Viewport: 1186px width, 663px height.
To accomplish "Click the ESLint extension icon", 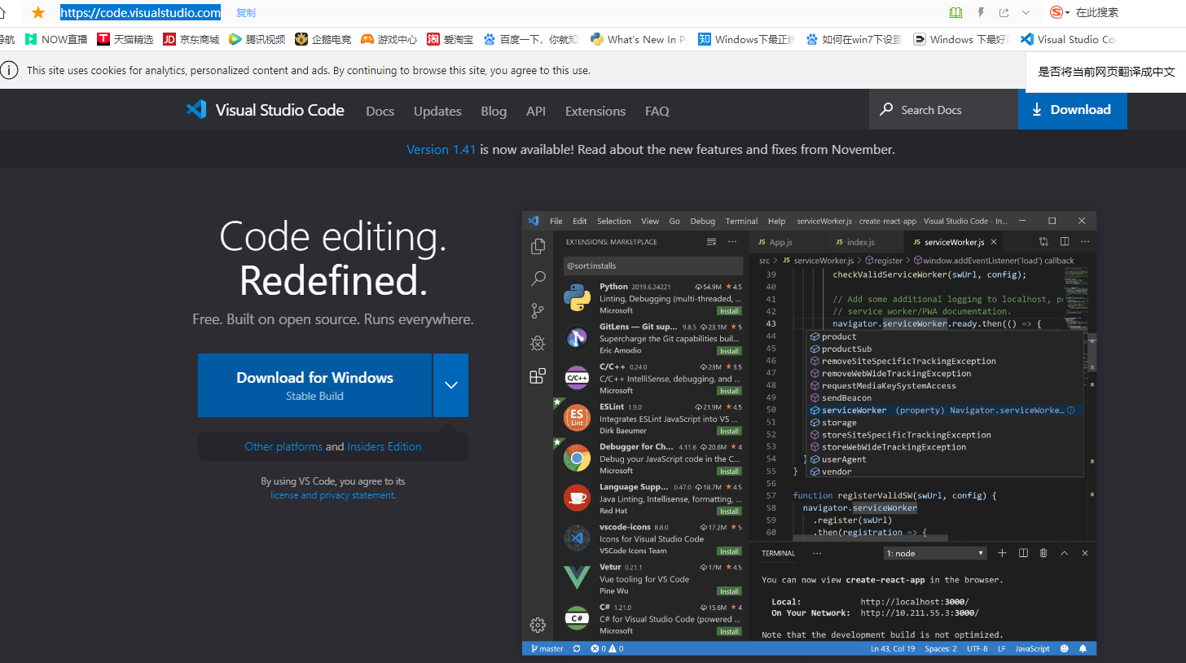I will pyautogui.click(x=577, y=418).
